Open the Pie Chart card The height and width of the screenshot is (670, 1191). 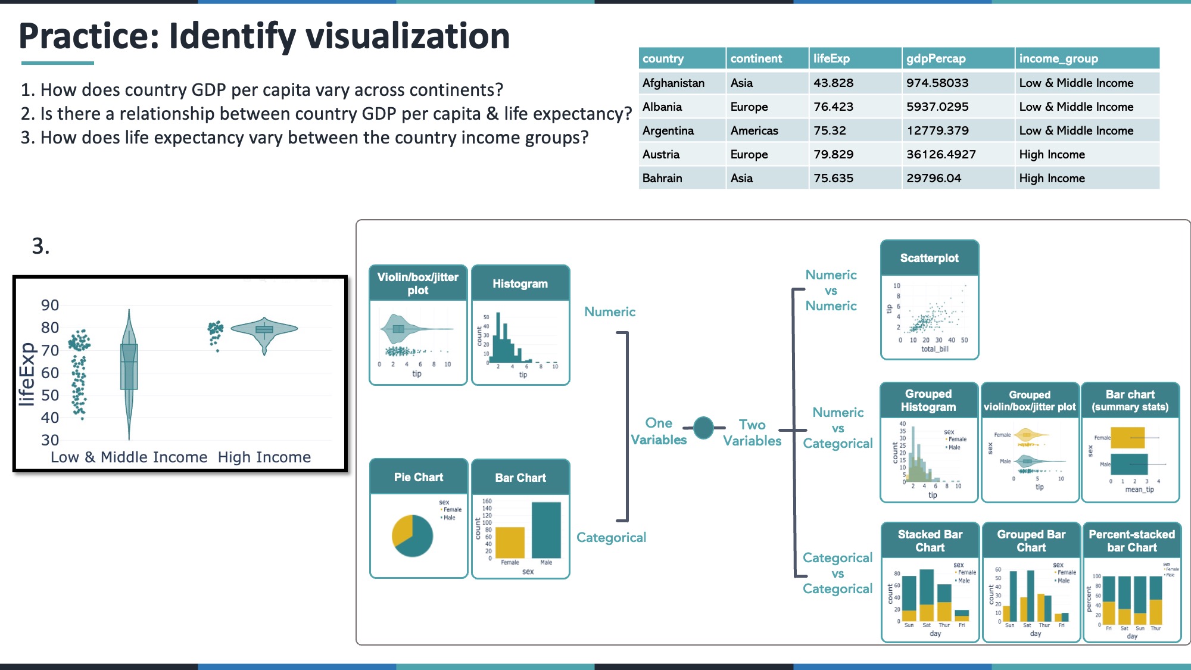(419, 518)
